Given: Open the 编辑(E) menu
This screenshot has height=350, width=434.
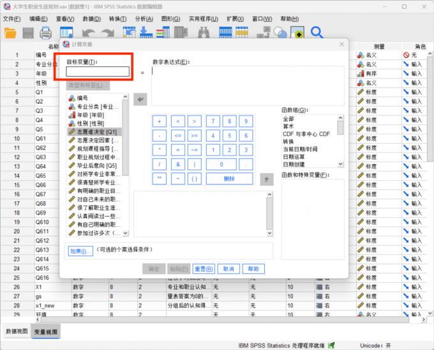Looking at the screenshot, I should [x=38, y=19].
